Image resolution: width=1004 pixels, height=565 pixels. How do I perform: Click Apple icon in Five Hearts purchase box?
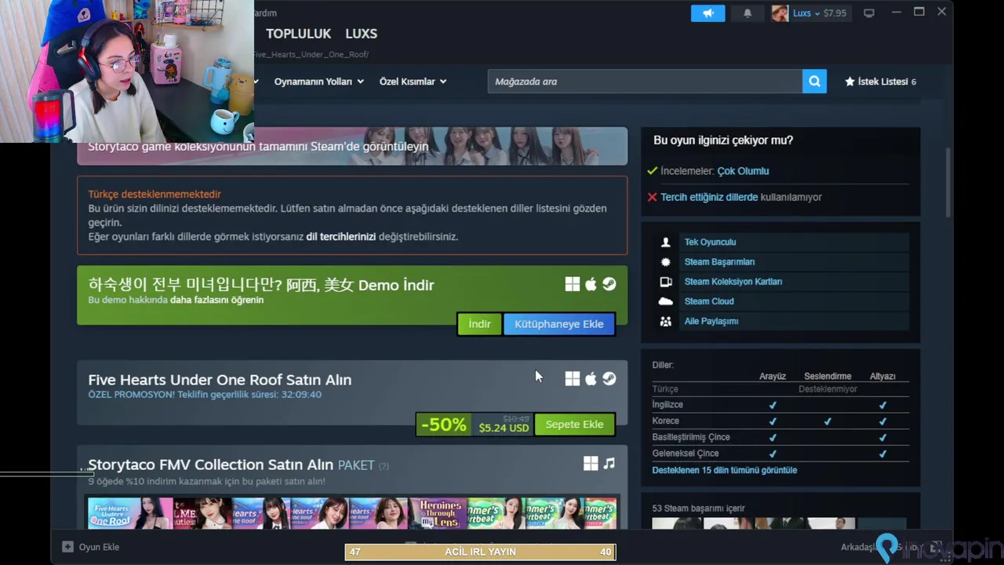click(591, 379)
